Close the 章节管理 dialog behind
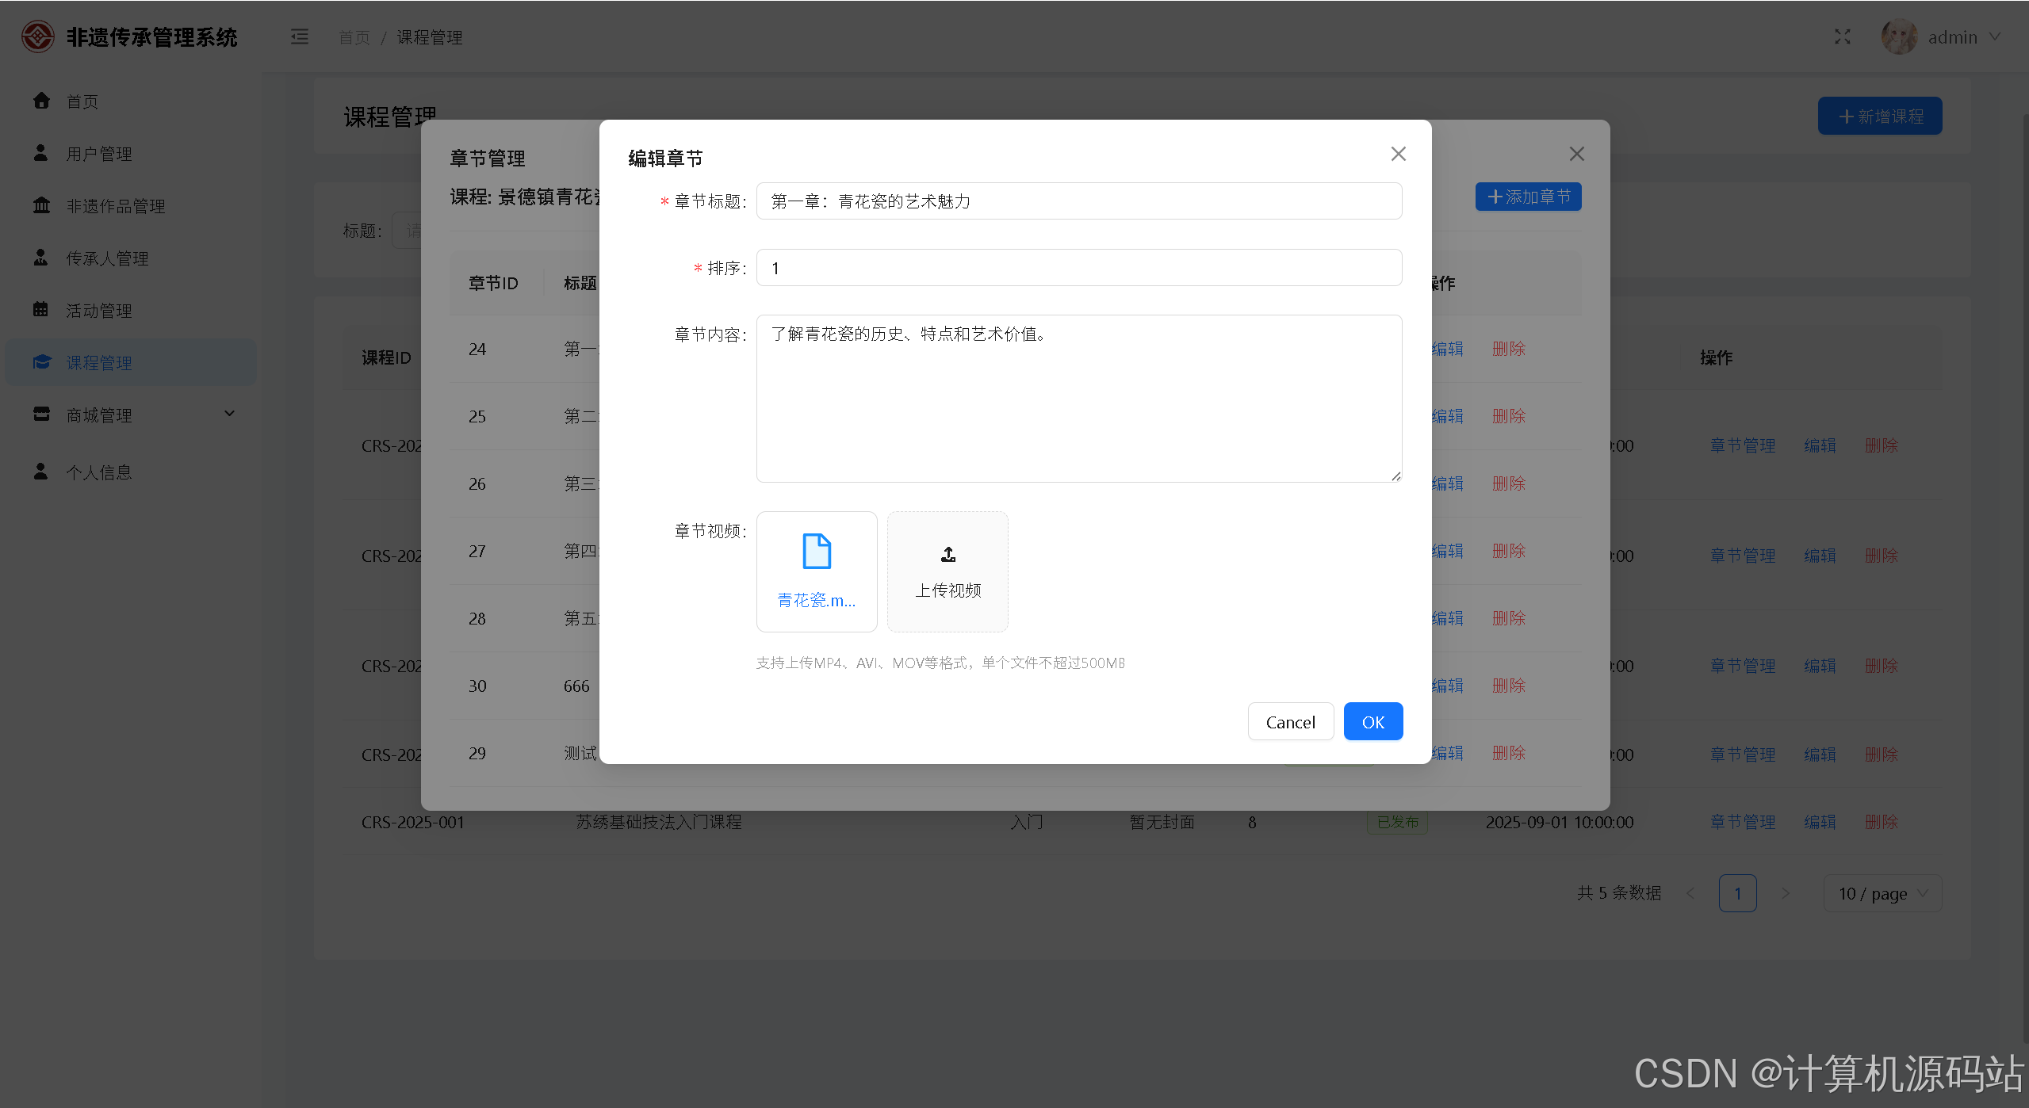Image resolution: width=2029 pixels, height=1108 pixels. tap(1576, 154)
